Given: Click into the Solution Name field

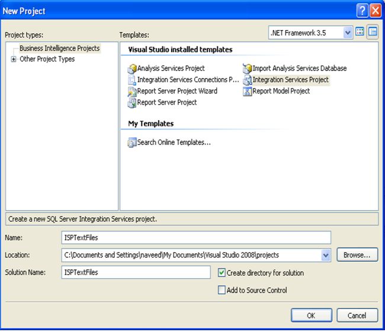Looking at the screenshot, I should [136, 272].
